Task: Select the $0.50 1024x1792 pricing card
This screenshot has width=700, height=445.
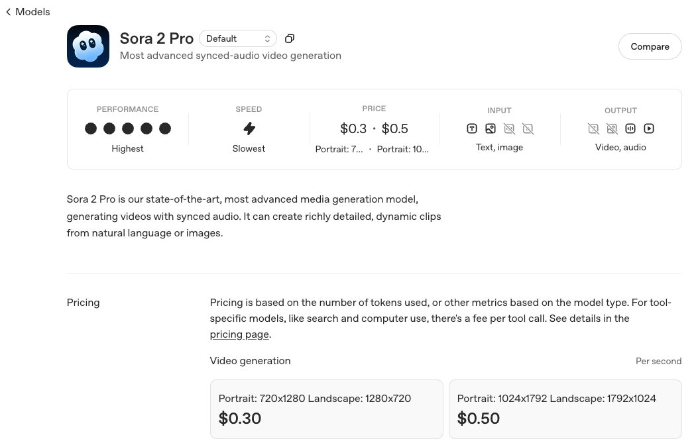Action: pyautogui.click(x=565, y=409)
